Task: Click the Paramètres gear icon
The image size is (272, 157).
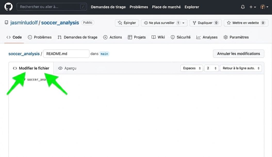Action: (226, 37)
